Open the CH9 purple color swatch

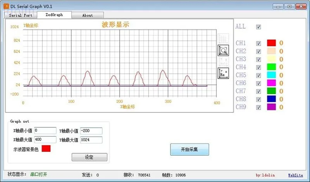pyautogui.click(x=271, y=107)
